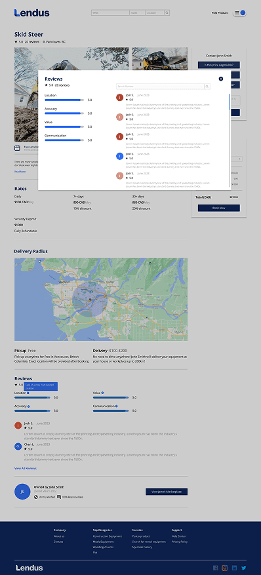Click the Josh S. avatar in page reviews

tap(18, 426)
